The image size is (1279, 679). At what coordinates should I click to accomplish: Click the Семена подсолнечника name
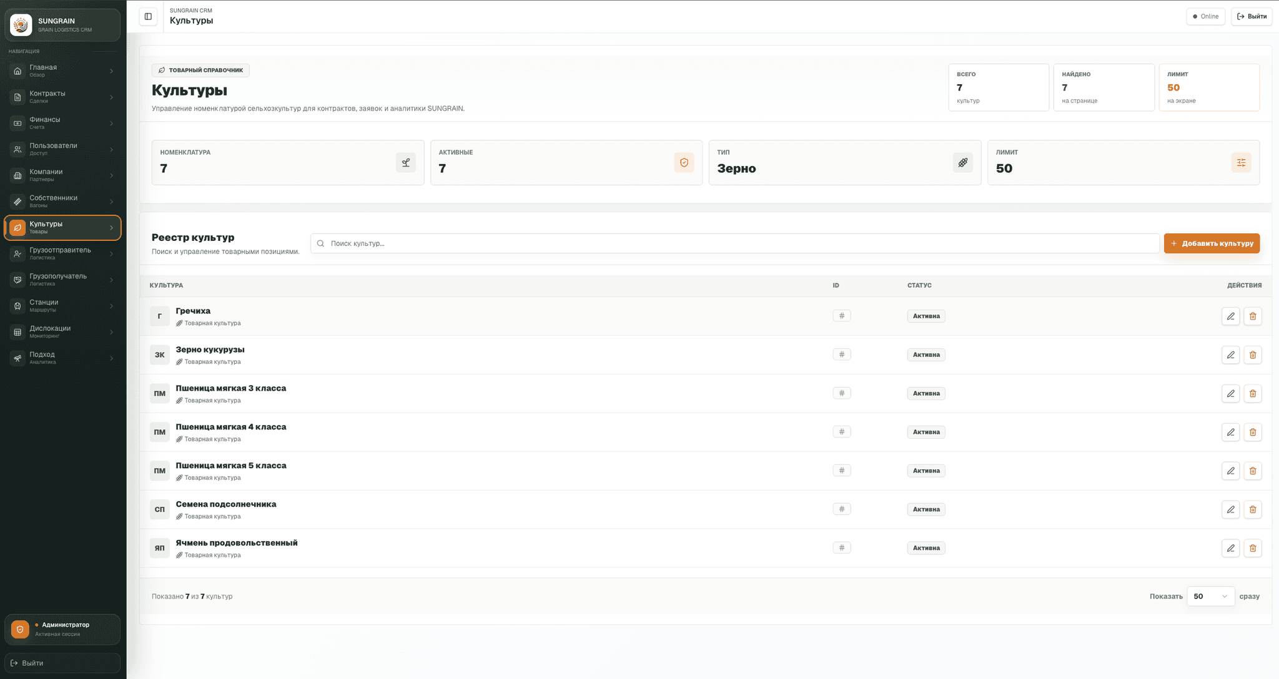click(x=226, y=504)
